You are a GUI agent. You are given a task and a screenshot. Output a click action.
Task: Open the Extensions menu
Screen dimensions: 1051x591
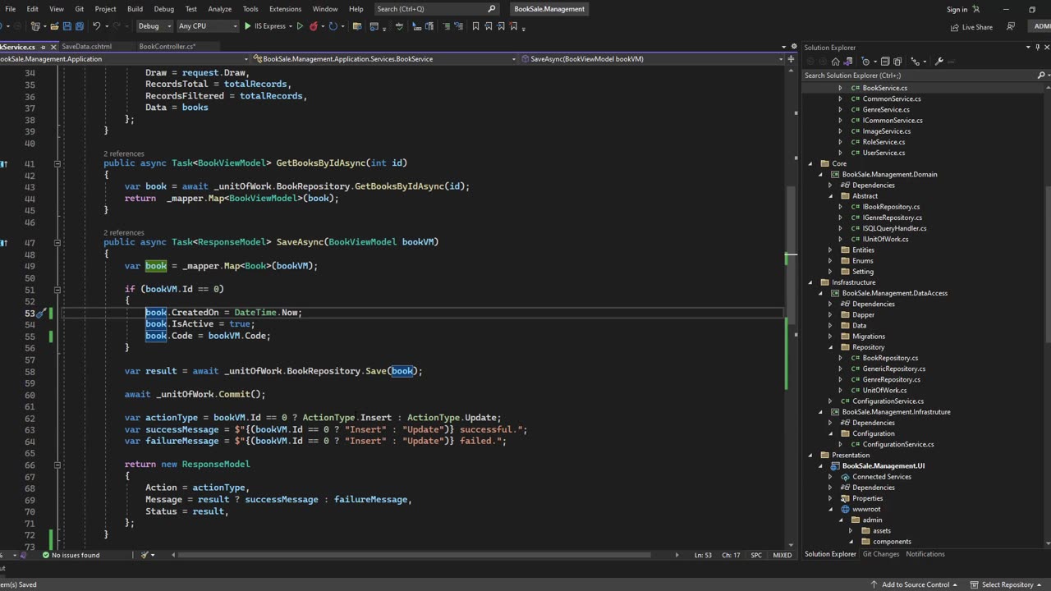(x=285, y=9)
